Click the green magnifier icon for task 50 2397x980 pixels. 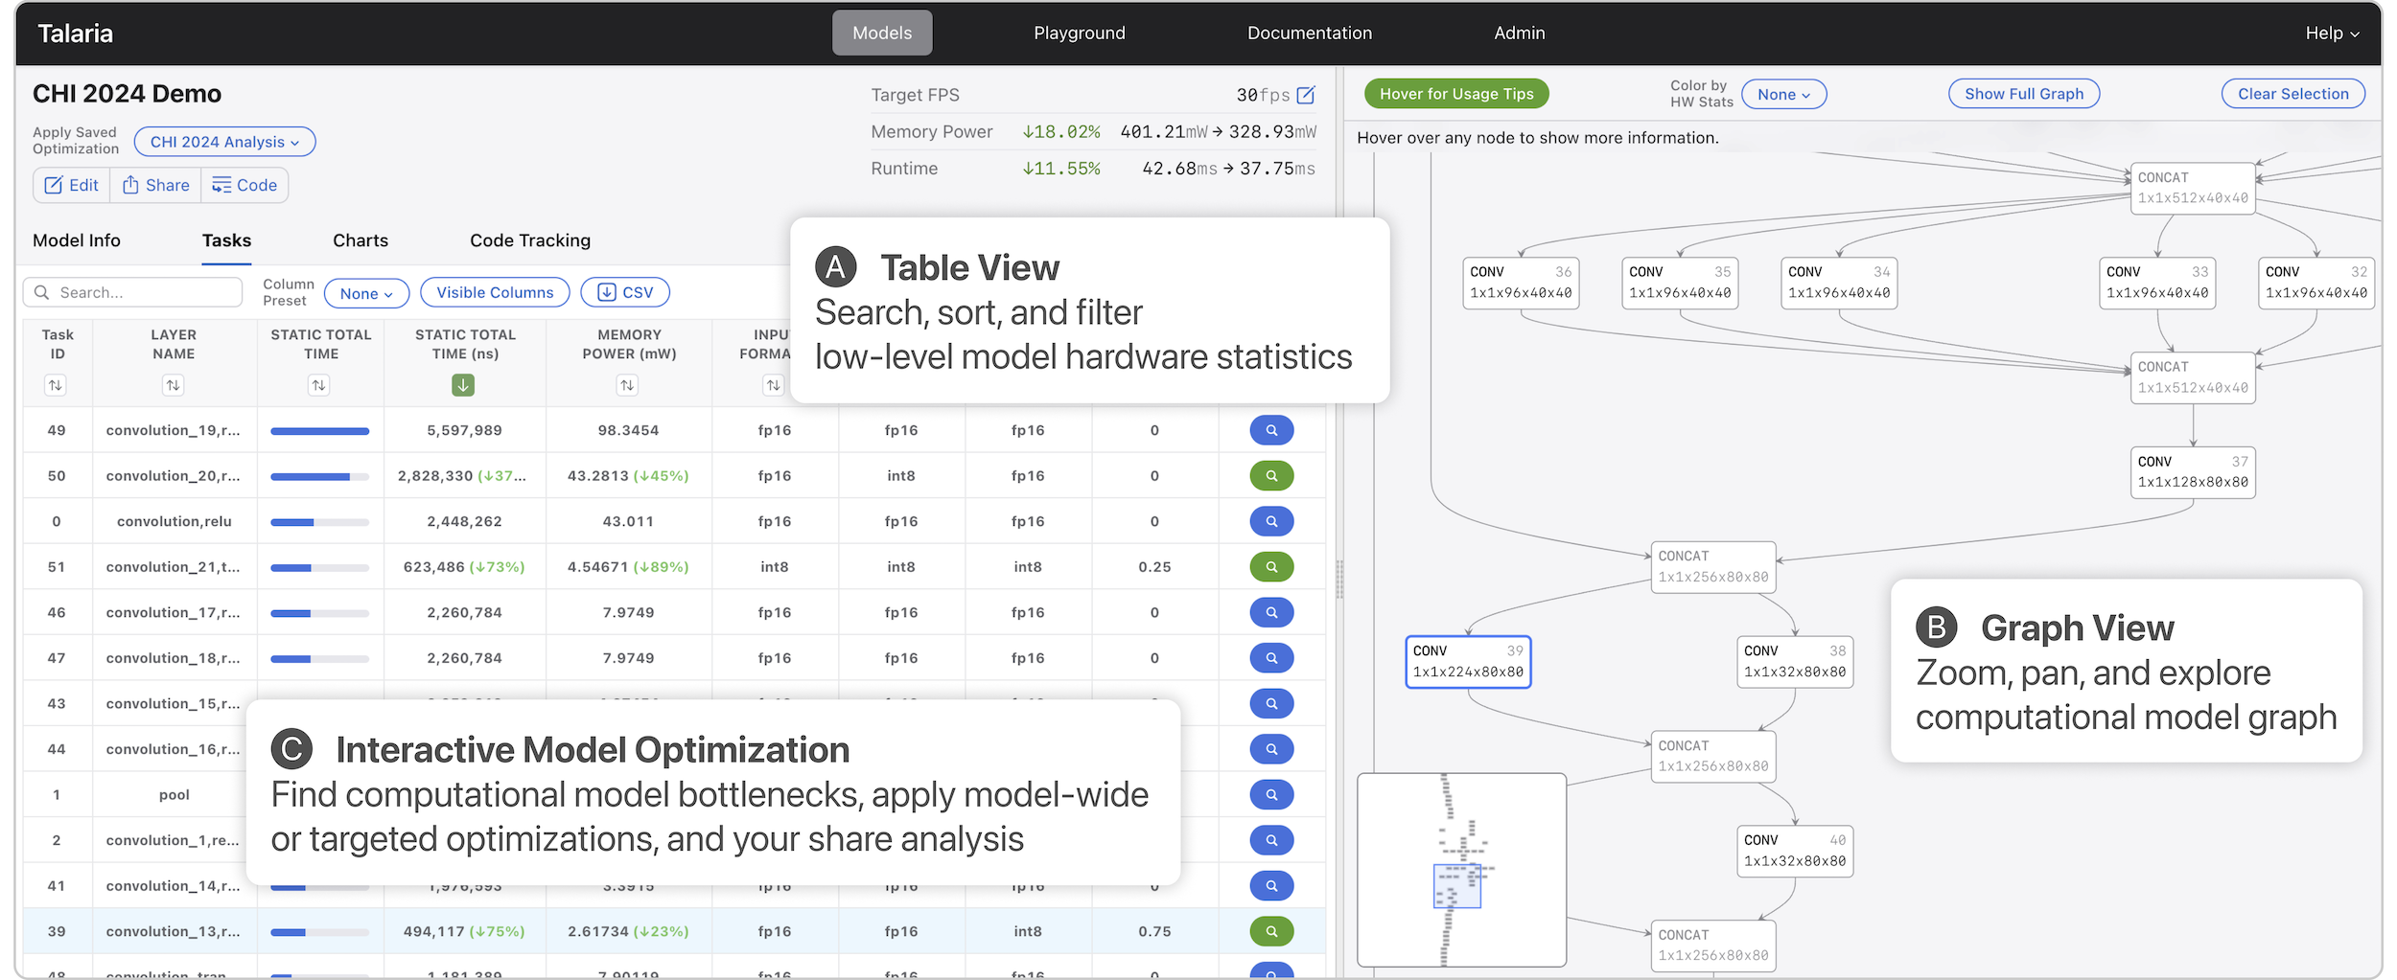[1270, 476]
